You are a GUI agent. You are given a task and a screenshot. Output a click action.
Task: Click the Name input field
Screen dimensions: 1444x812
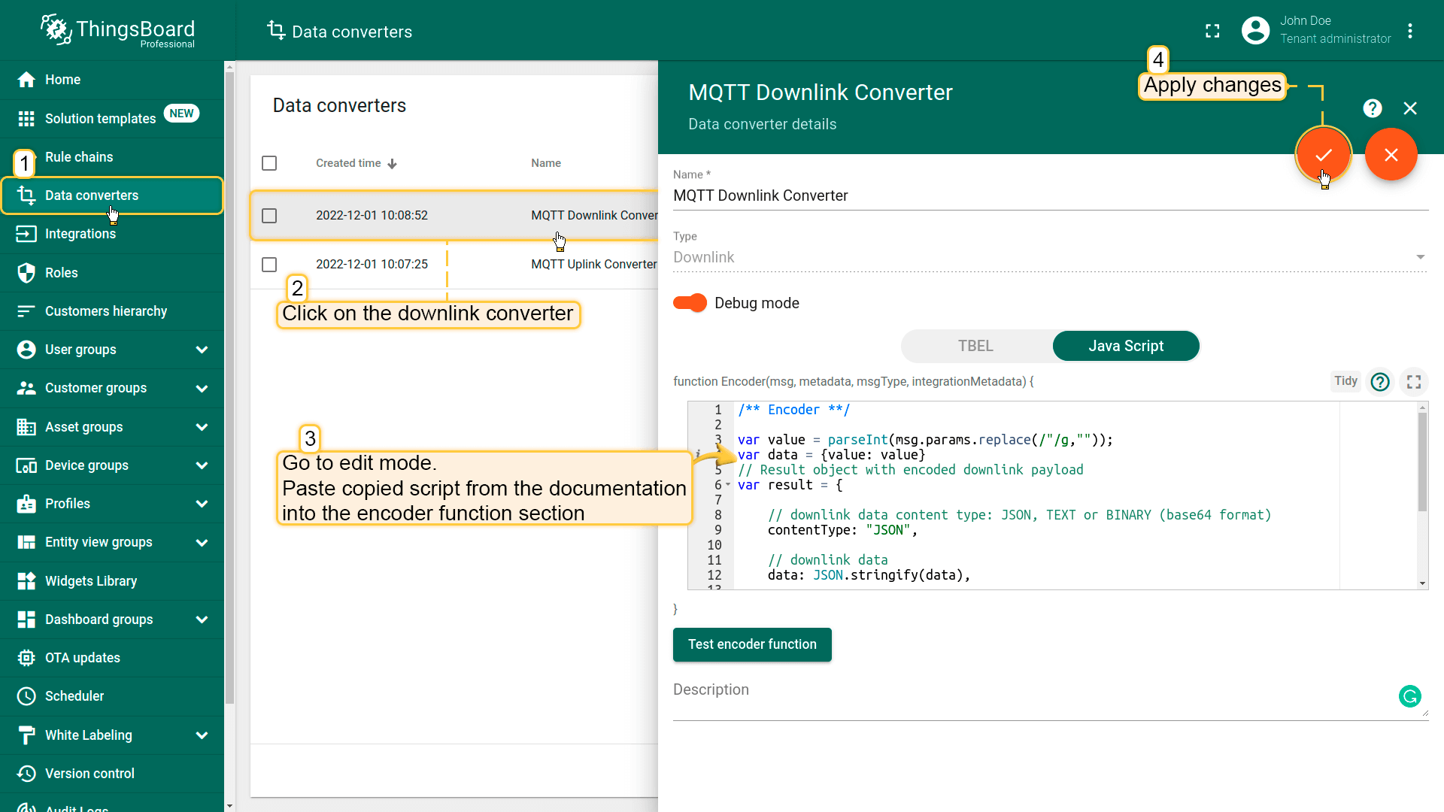coord(1051,195)
